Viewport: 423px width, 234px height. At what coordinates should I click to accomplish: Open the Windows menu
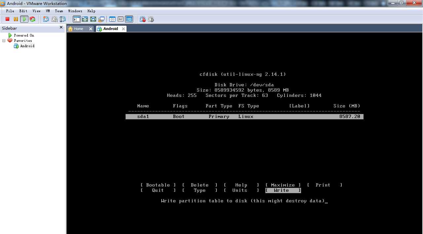(x=75, y=11)
